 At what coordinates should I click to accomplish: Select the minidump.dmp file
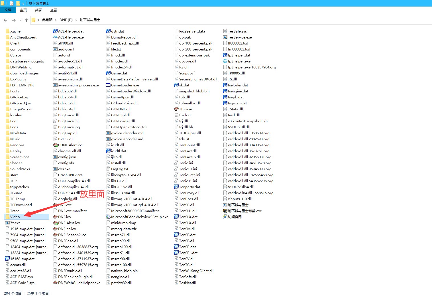click(121, 223)
